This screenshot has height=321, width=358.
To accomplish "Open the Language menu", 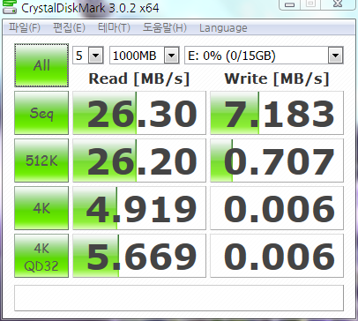I will coord(223,28).
